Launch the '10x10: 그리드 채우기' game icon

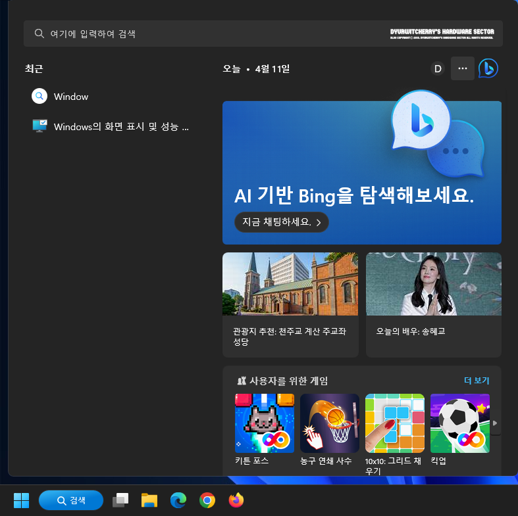click(x=394, y=423)
